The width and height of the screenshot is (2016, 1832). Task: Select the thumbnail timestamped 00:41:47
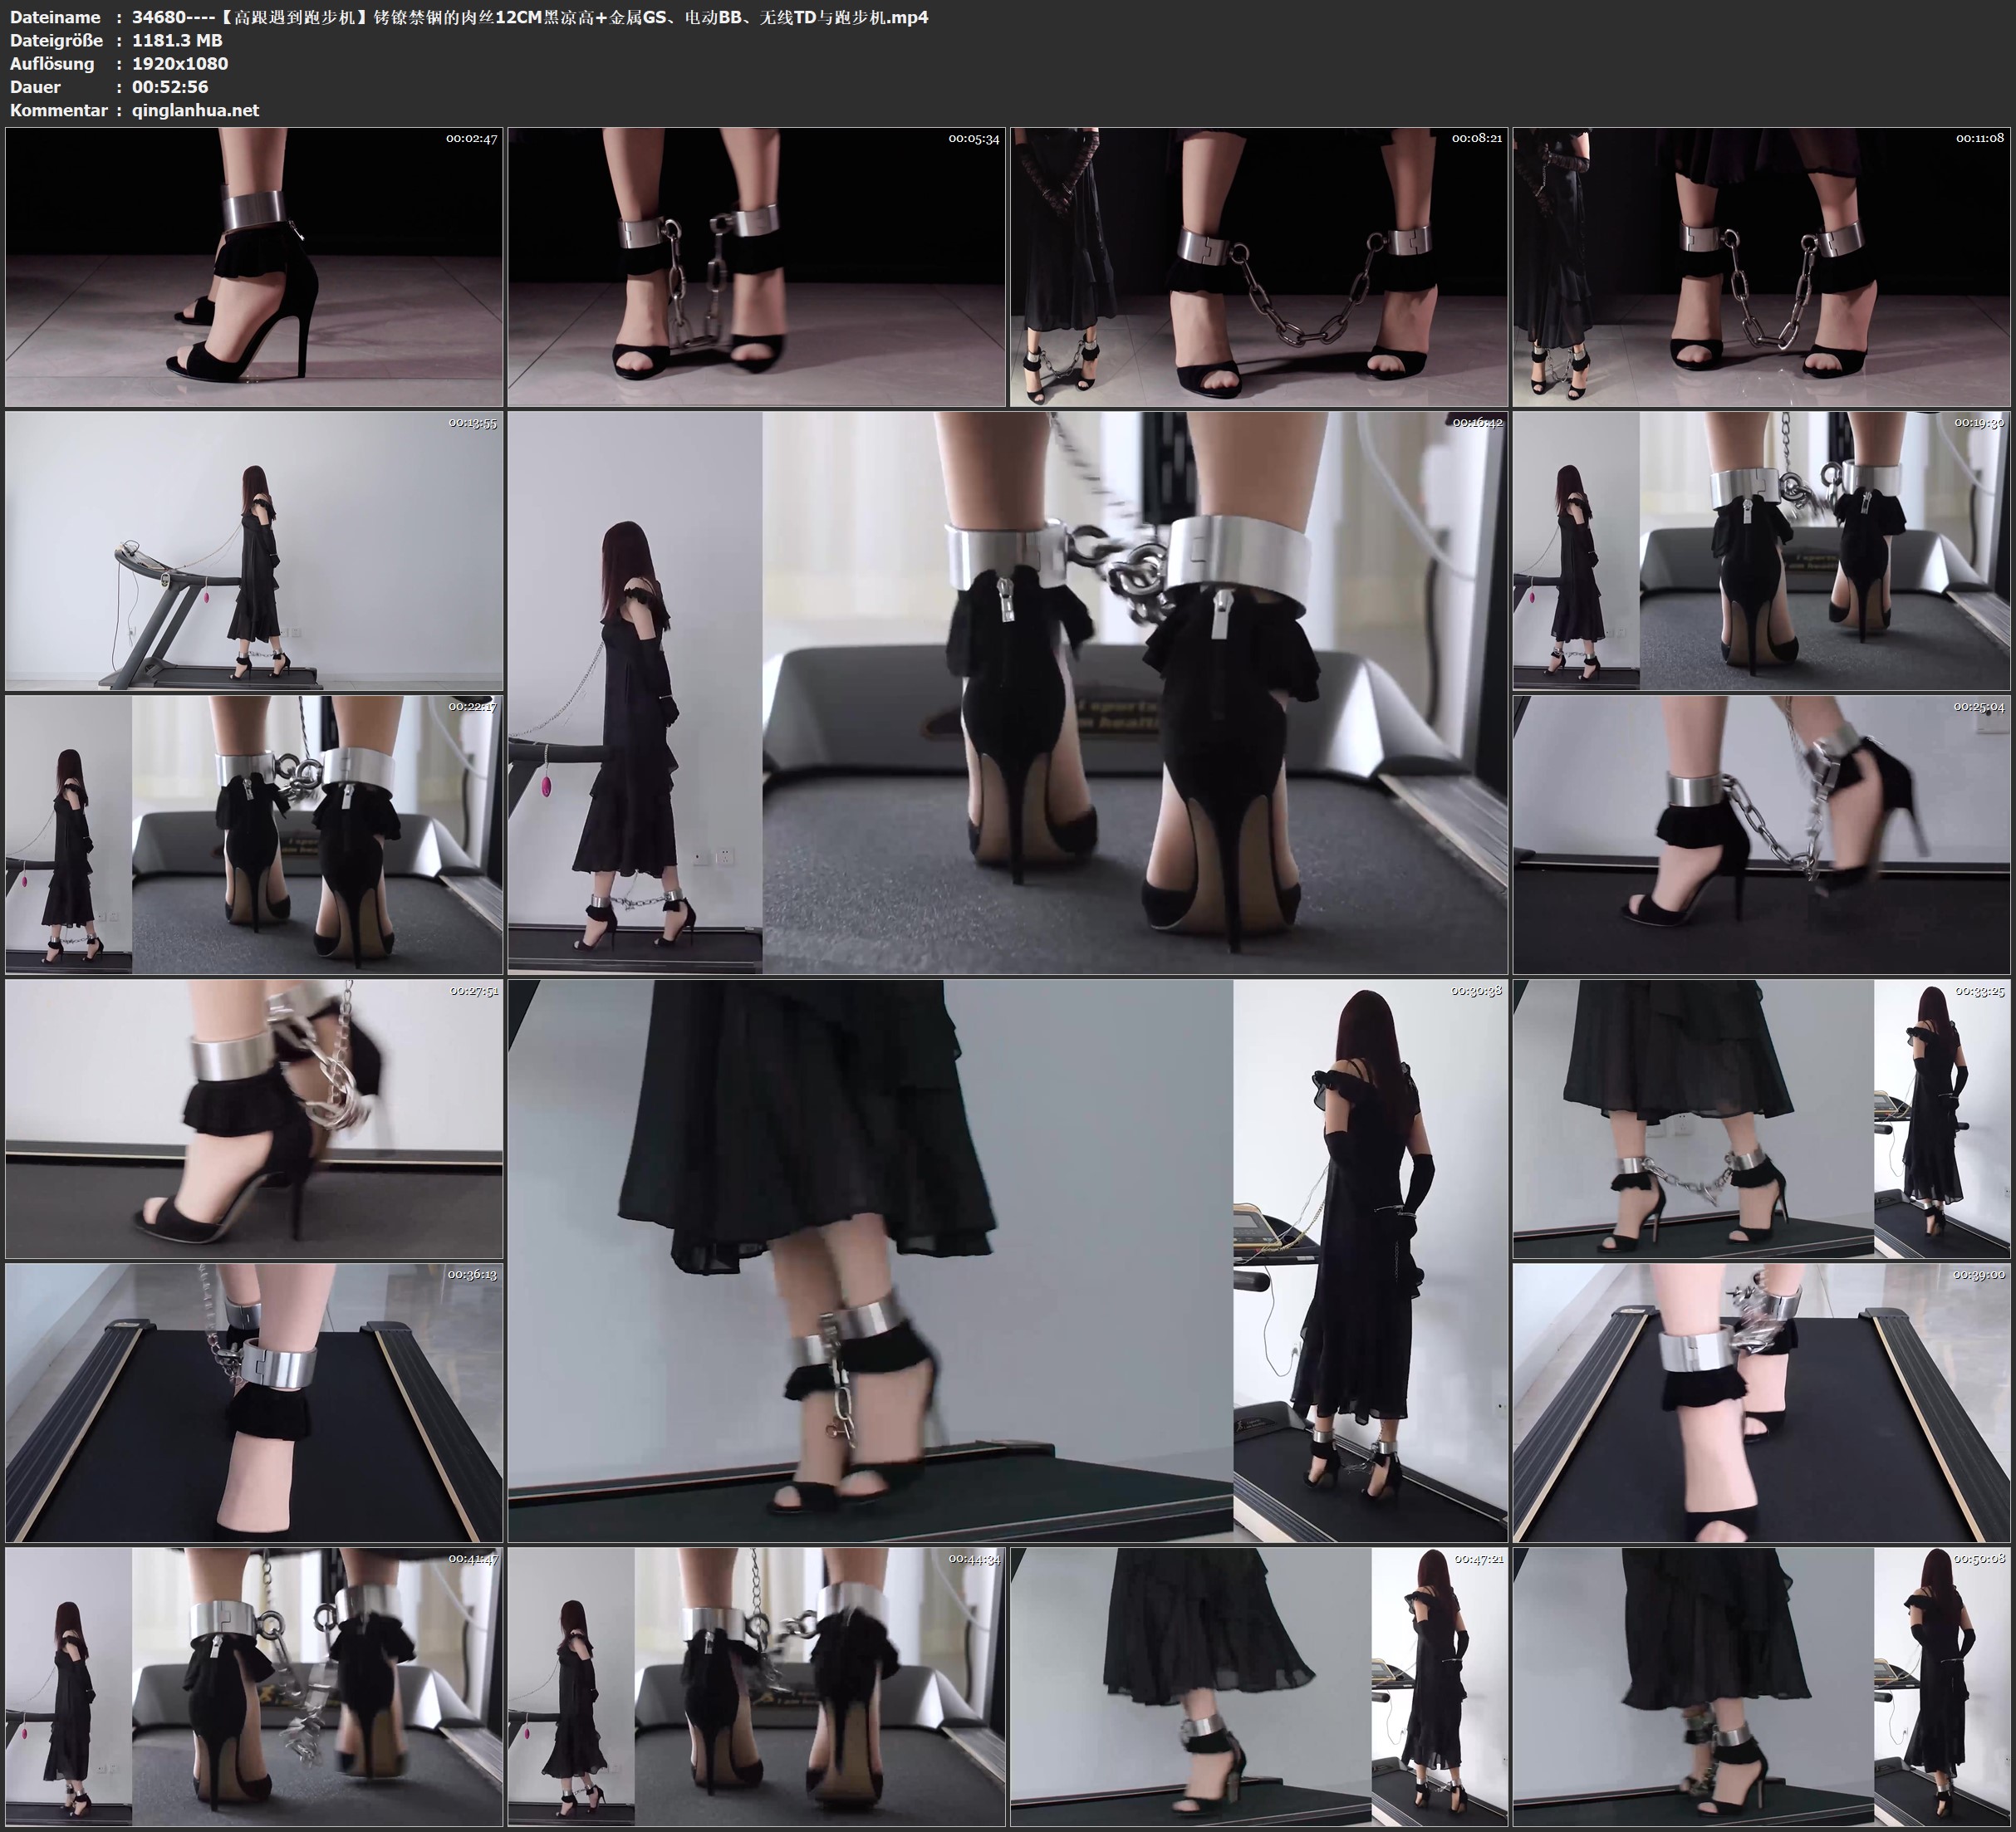254,1687
